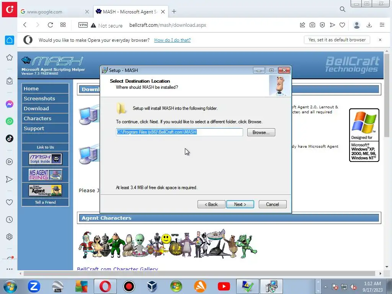
Task: Open the sidebar settings gear icon
Action: pyautogui.click(x=10, y=237)
